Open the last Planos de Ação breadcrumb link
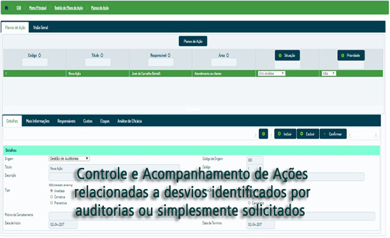 pyautogui.click(x=100, y=8)
